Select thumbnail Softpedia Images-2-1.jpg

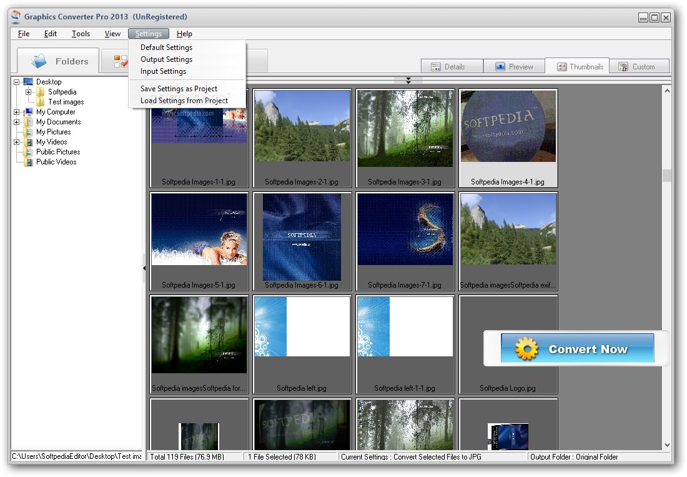(302, 138)
